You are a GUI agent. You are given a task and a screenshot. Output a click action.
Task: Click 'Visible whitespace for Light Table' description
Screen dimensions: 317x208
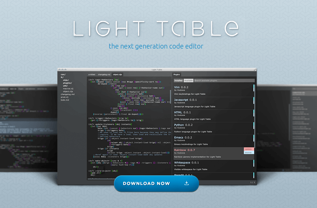coord(190,169)
